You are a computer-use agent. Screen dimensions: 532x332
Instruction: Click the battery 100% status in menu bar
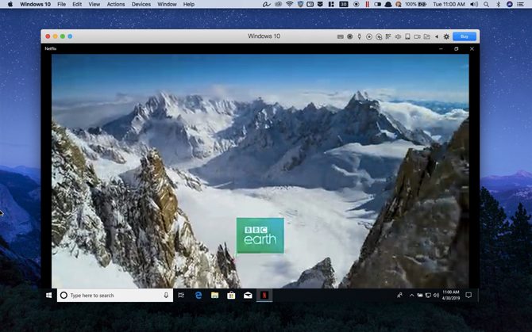415,4
